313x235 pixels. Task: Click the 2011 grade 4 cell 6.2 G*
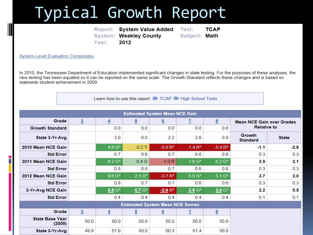[x=109, y=162]
